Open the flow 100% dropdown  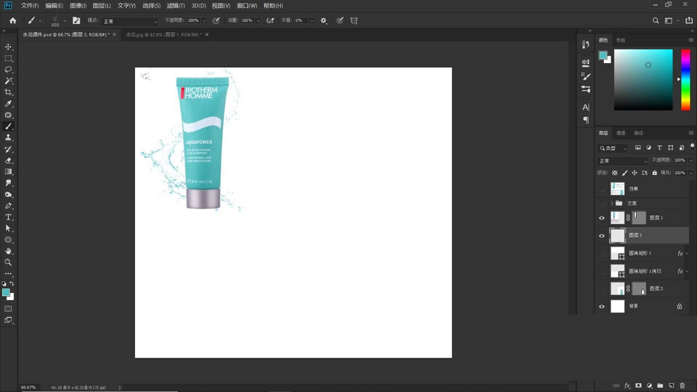tap(258, 20)
